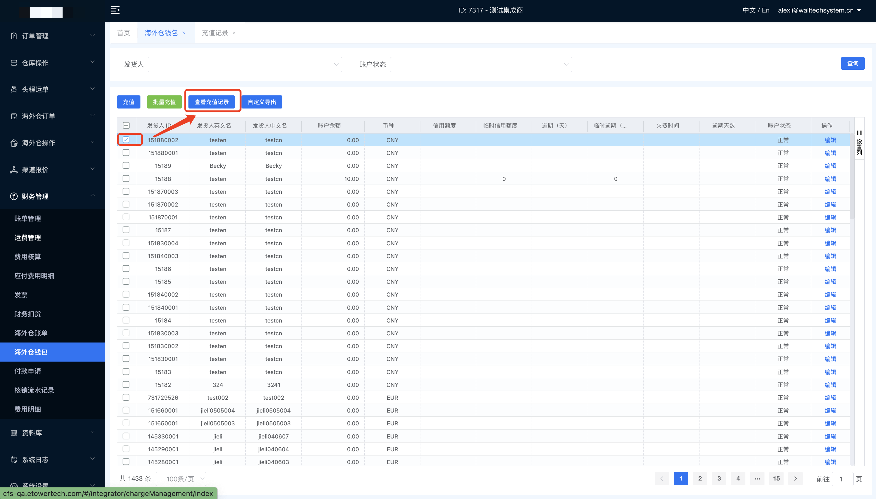This screenshot has width=876, height=499.
Task: Check the row 15189 Becky checkbox
Action: (126, 165)
